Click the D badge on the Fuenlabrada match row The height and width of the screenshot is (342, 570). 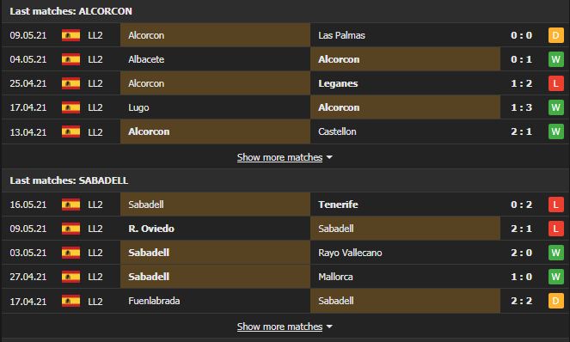click(x=556, y=301)
